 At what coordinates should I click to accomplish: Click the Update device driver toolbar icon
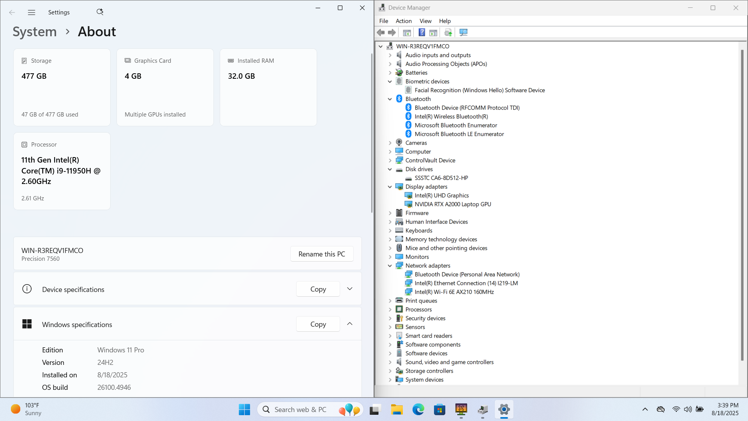pyautogui.click(x=448, y=33)
